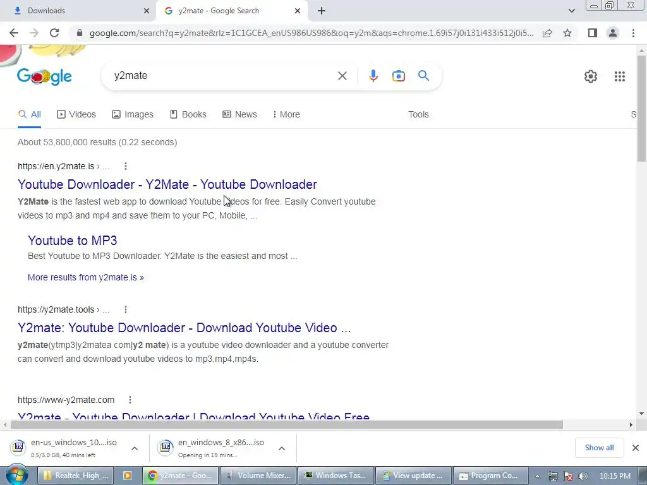Switch to Volume Mixer taskbar window

(x=258, y=476)
